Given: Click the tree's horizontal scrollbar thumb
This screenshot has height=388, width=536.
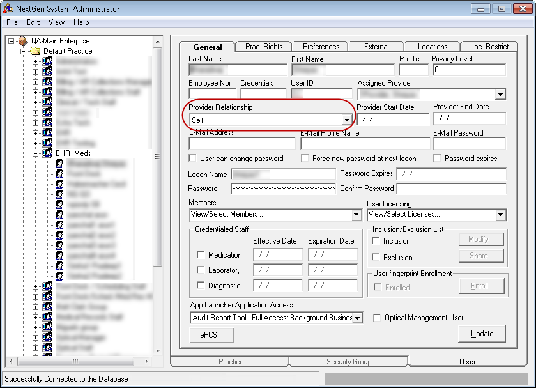Looking at the screenshot, I should click(75, 361).
